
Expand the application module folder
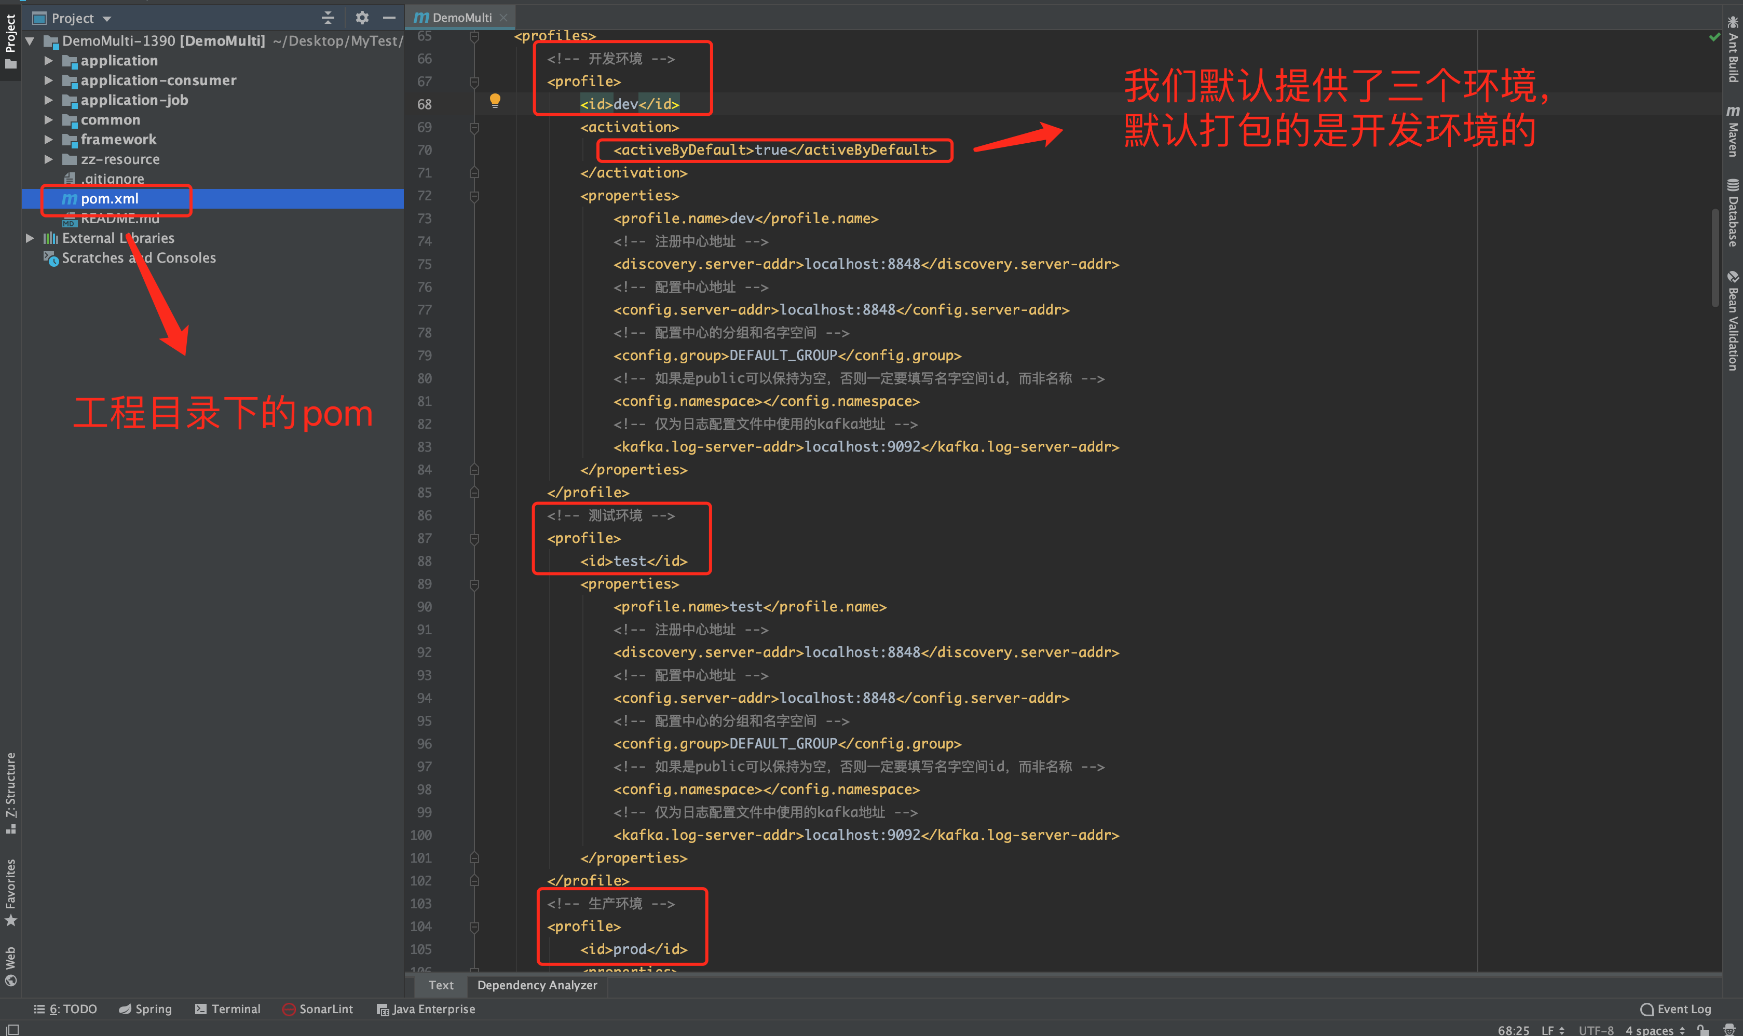(x=48, y=61)
